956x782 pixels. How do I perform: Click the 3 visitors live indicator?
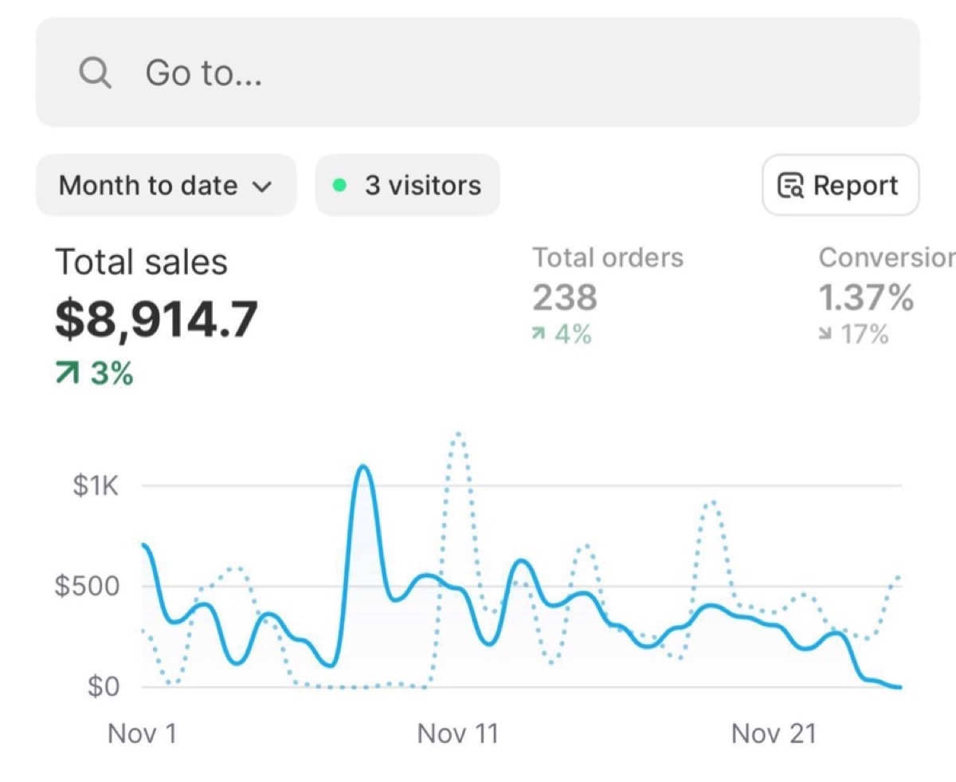click(x=407, y=186)
